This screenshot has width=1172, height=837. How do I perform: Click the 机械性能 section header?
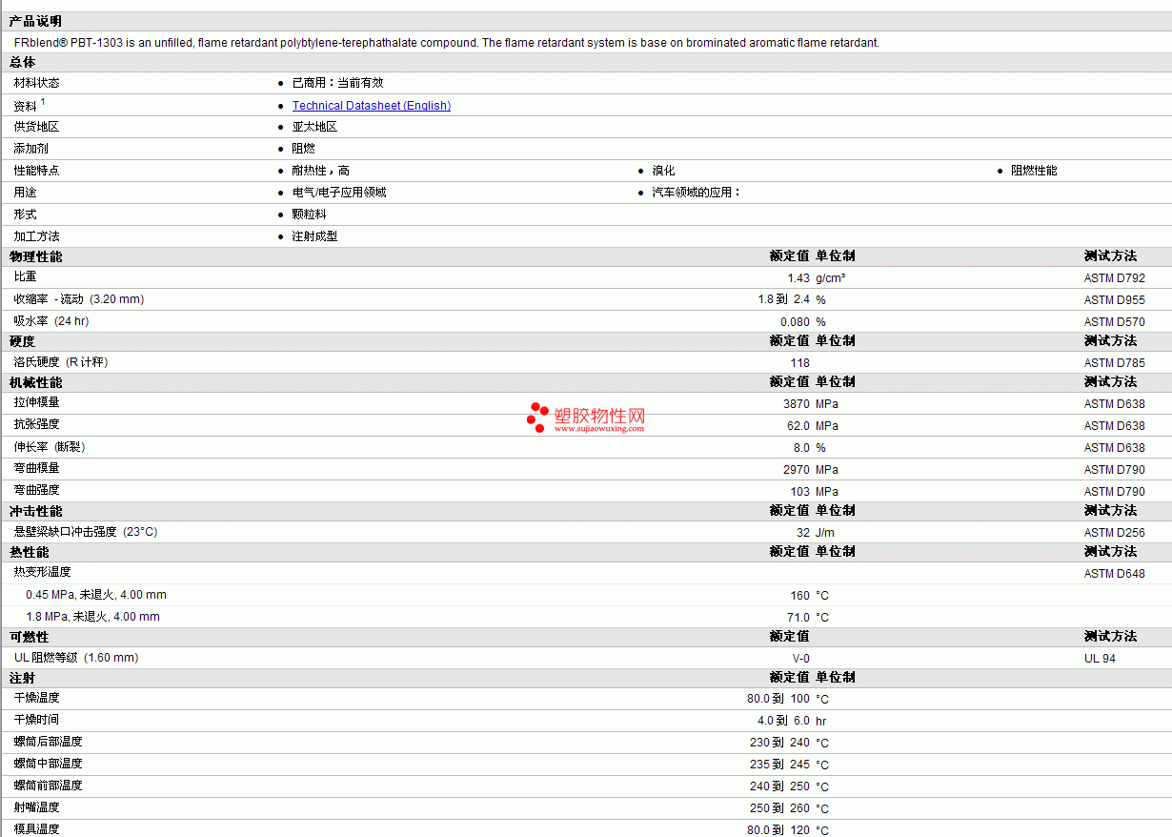(x=35, y=382)
